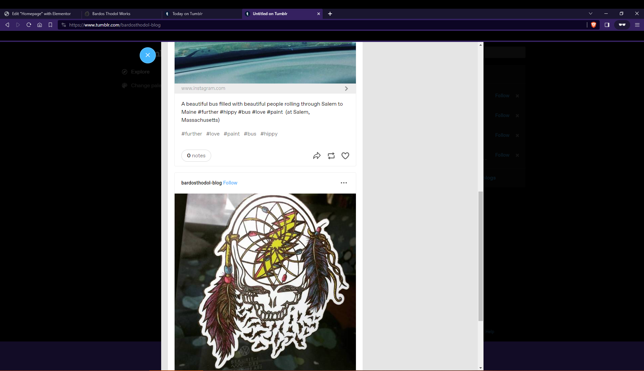Toggle the browser sidebar panel
This screenshot has width=644, height=371.
(x=607, y=25)
